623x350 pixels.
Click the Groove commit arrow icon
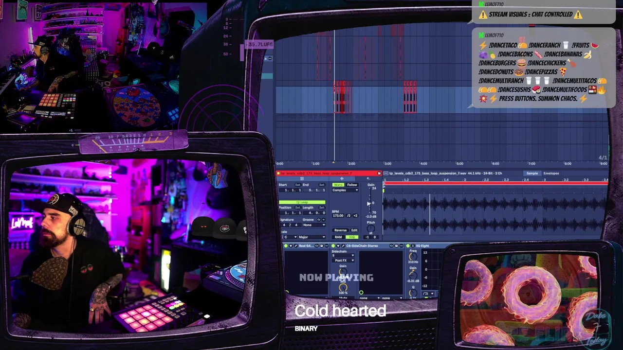[324, 220]
